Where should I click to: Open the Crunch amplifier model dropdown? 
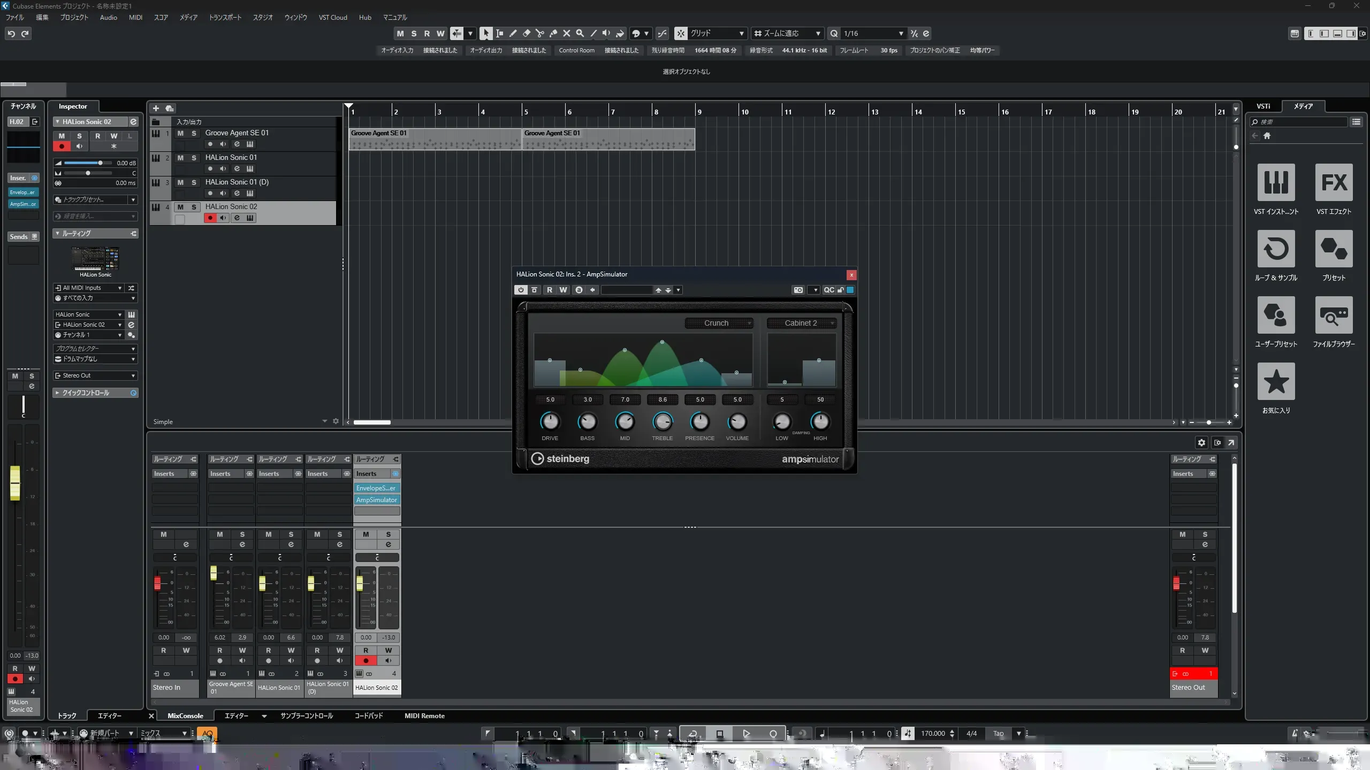[719, 323]
